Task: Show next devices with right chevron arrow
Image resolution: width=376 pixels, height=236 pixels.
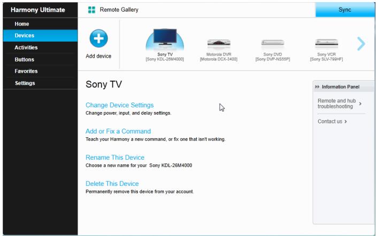Action: (x=361, y=44)
